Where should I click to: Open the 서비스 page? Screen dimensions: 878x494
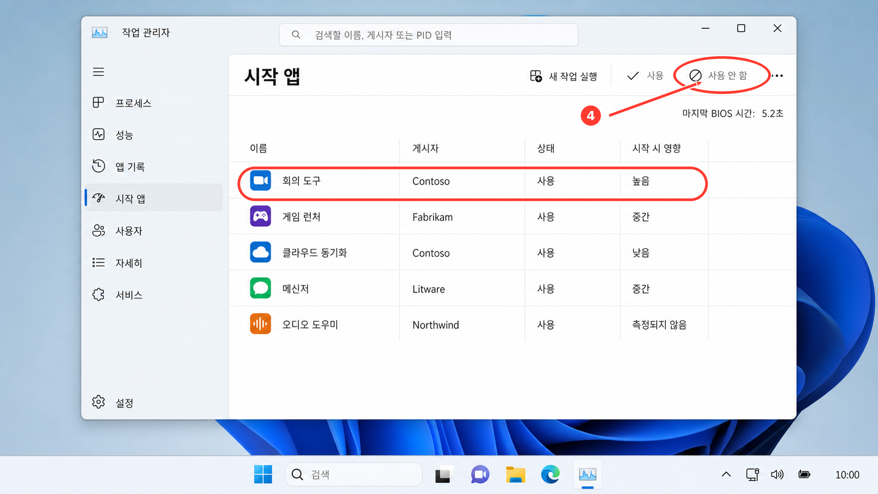pyautogui.click(x=153, y=295)
